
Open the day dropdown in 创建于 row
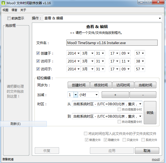click(x=100, y=53)
